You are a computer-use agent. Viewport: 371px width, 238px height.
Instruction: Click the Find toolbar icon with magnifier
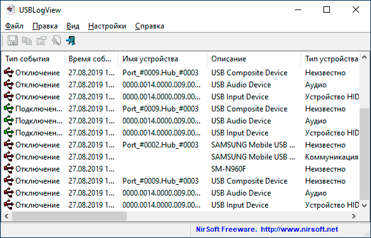click(x=56, y=41)
